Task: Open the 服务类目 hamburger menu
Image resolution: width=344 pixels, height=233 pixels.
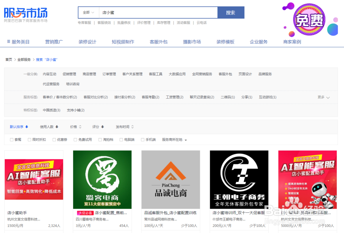Action: point(18,42)
